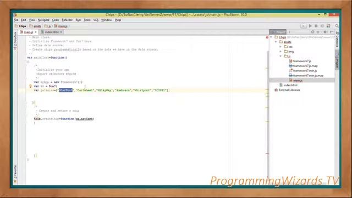
Task: Click the galaxyName parameter in createChip
Action: [84, 119]
